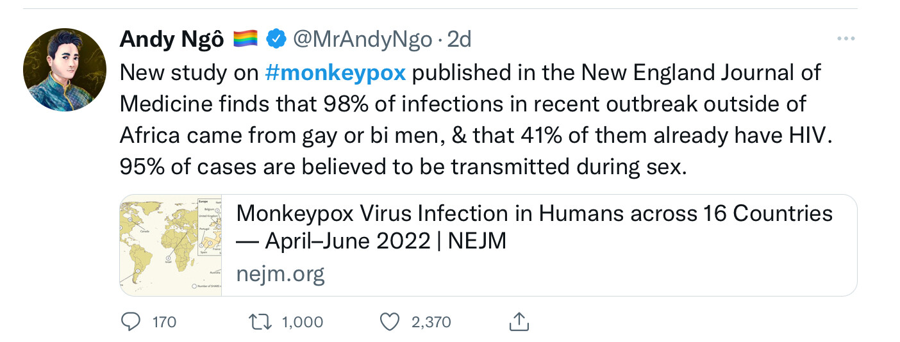
Task: Retweet the monkeypox study tweet
Action: click(x=260, y=322)
